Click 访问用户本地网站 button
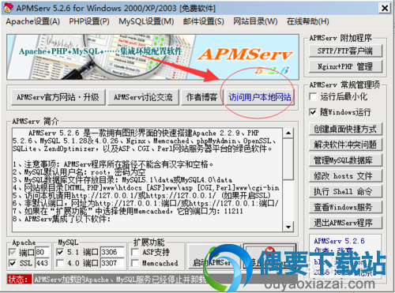This screenshot has height=293, width=395. (x=259, y=97)
